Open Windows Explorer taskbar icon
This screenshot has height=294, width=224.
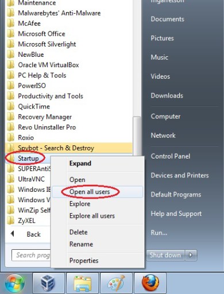pyautogui.click(x=82, y=283)
